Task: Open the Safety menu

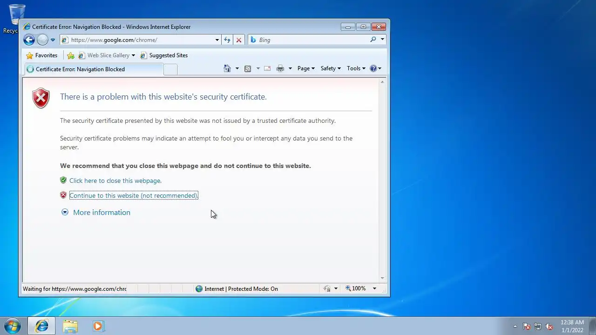Action: (x=331, y=68)
